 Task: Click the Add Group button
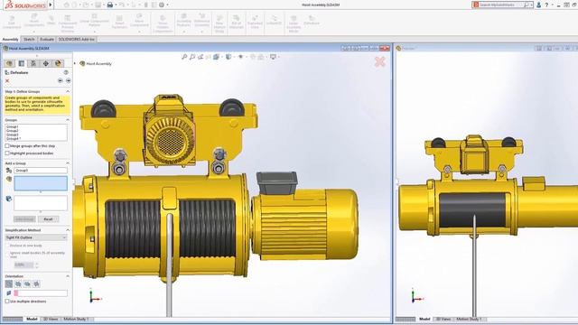click(24, 218)
